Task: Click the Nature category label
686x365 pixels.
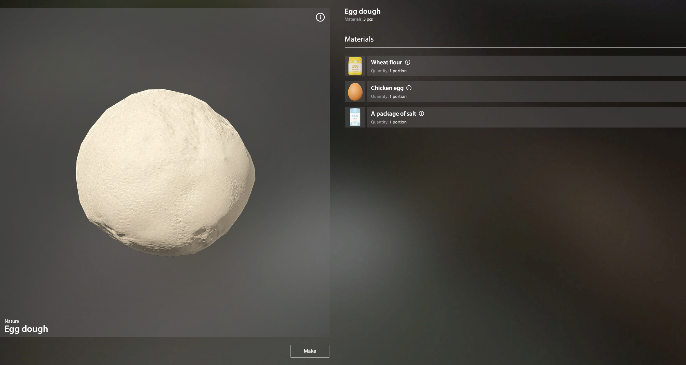Action: pos(12,321)
